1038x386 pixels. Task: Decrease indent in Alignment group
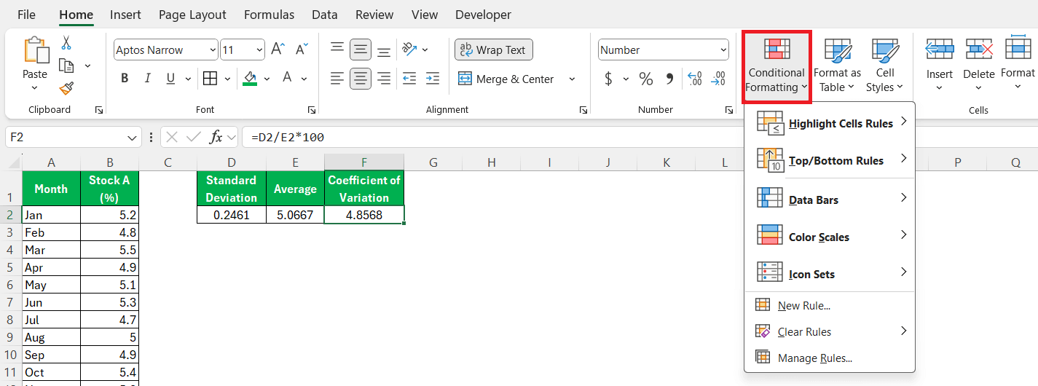pyautogui.click(x=409, y=79)
